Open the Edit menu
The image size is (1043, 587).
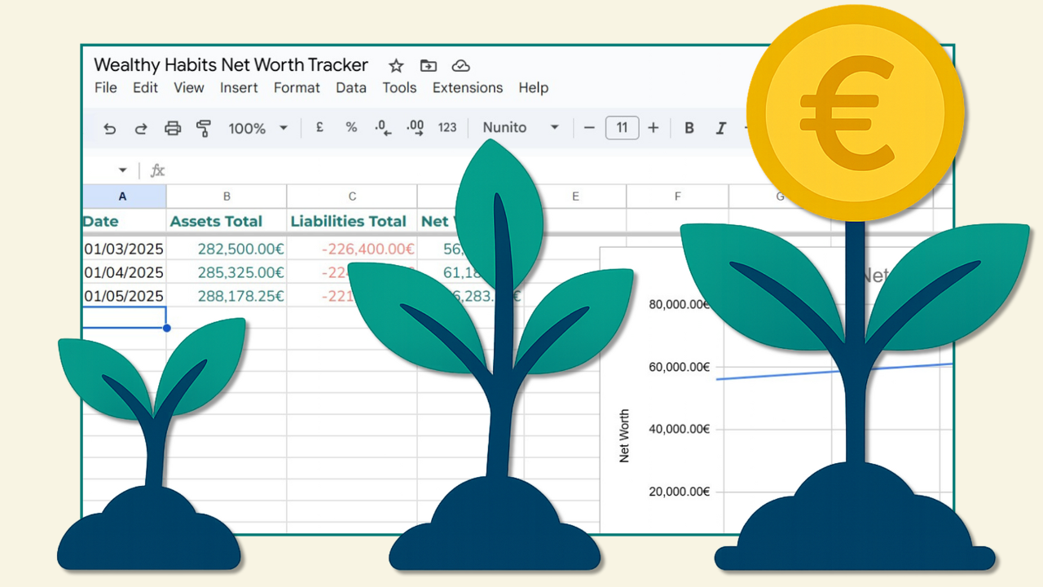145,87
